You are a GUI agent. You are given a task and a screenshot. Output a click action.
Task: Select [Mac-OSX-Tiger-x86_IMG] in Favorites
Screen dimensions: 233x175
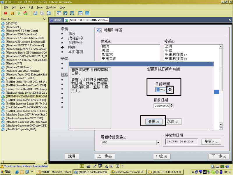21,129
